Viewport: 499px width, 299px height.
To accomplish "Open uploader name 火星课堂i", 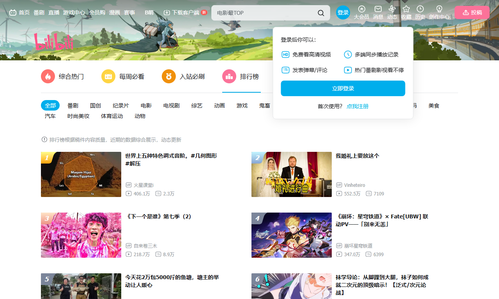I will coord(143,185).
